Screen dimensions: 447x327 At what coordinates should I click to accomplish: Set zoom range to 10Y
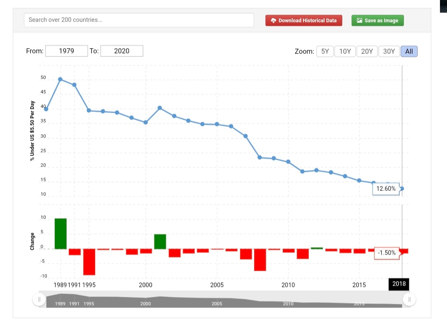(x=345, y=51)
